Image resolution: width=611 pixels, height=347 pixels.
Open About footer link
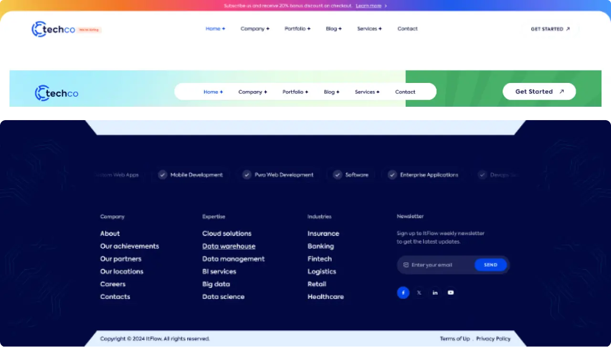110,234
